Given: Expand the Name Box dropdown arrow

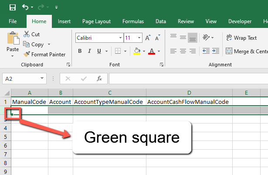Looking at the screenshot, I should 42,79.
